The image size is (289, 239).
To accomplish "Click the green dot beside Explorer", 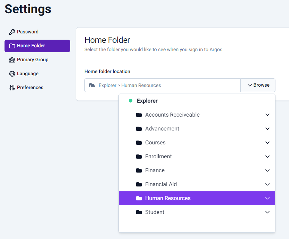I will click(x=131, y=101).
